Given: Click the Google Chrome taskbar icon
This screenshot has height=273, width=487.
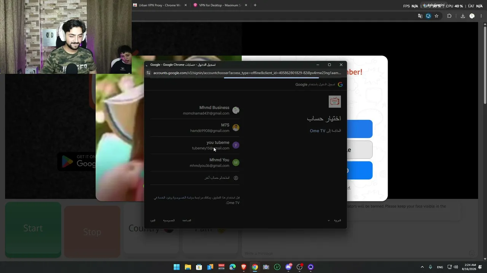Looking at the screenshot, I should 255,267.
